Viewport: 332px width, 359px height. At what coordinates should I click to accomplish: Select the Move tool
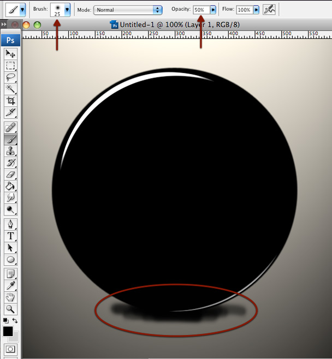(x=10, y=54)
